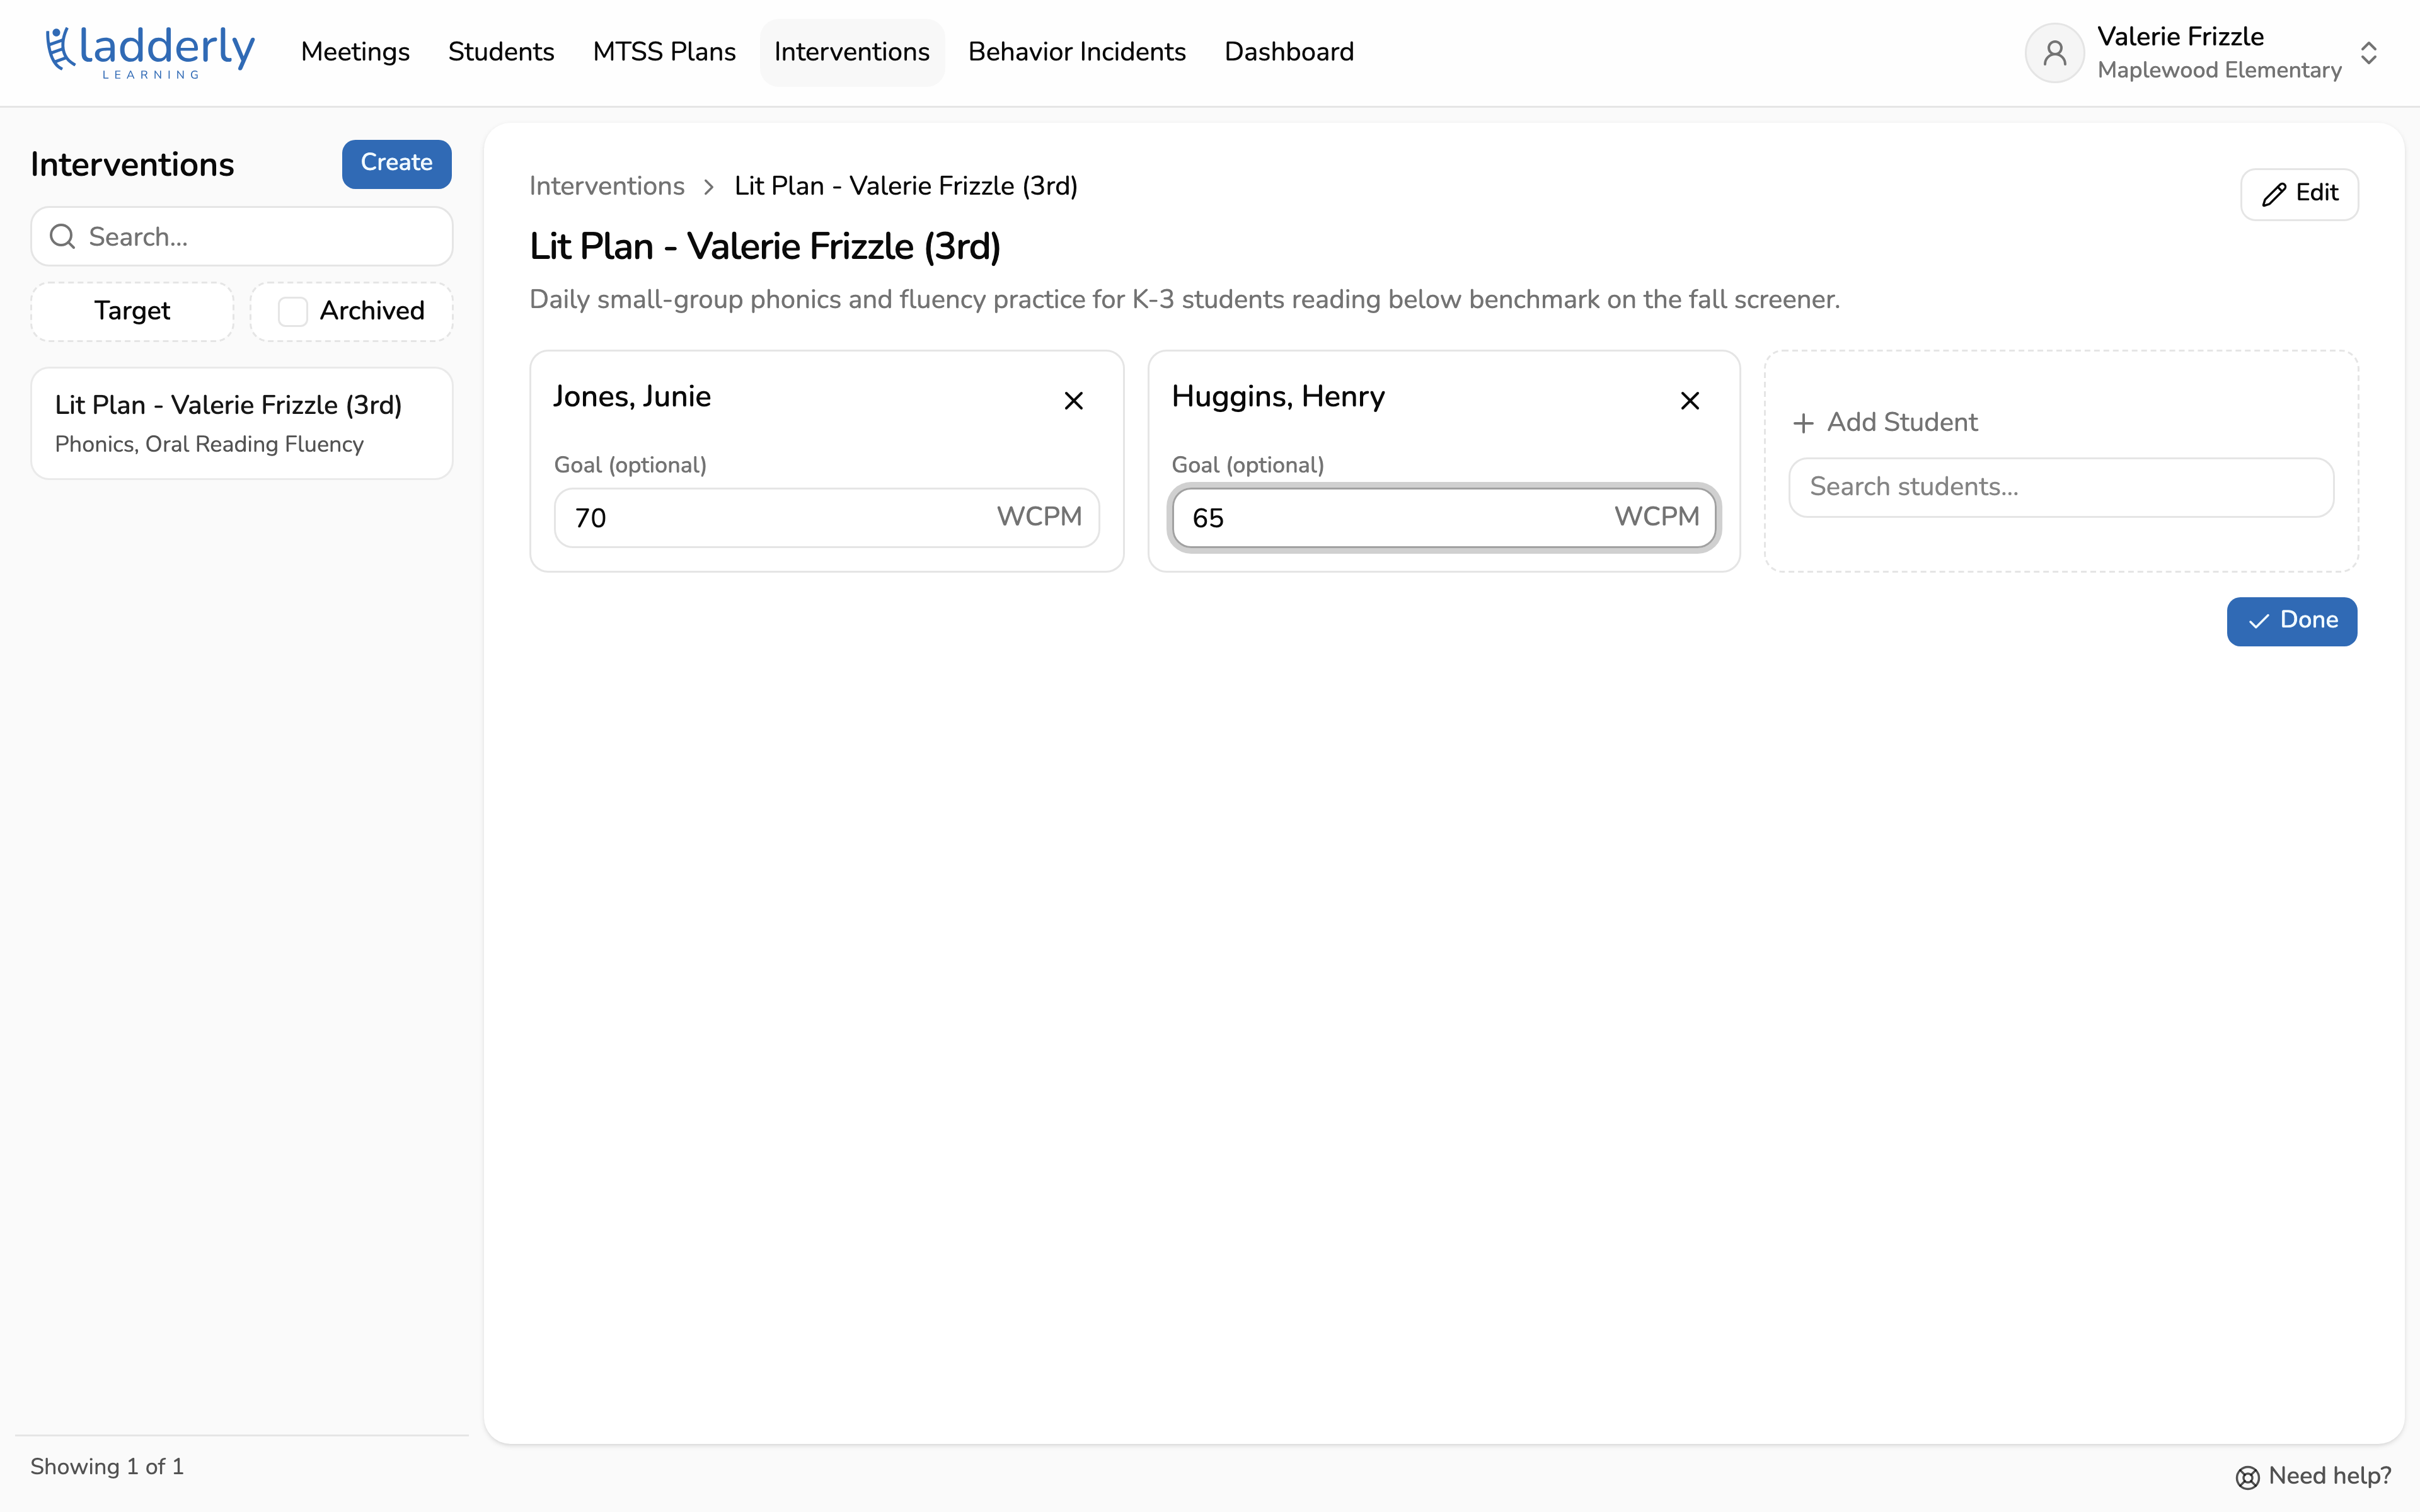Focus Huggins, Henry goal input
Image resolution: width=2420 pixels, height=1512 pixels.
pyautogui.click(x=1443, y=518)
